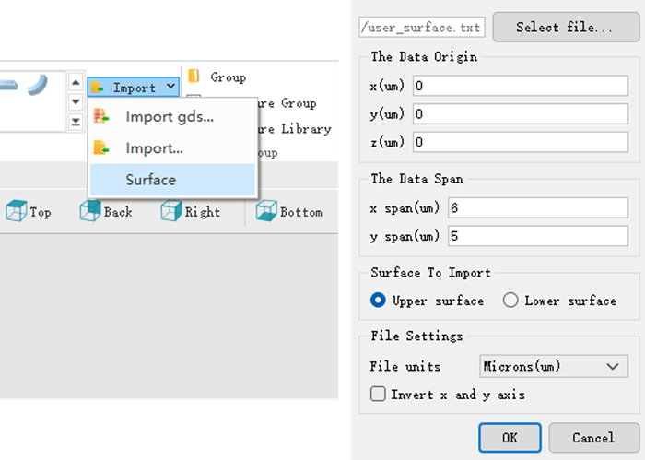Click the Import folder icon on the button
Viewport: 645px width, 460px height.
(98, 87)
